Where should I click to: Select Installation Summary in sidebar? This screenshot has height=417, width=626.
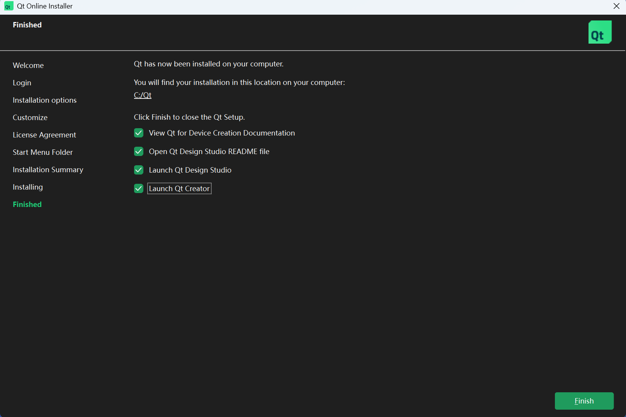(48, 170)
